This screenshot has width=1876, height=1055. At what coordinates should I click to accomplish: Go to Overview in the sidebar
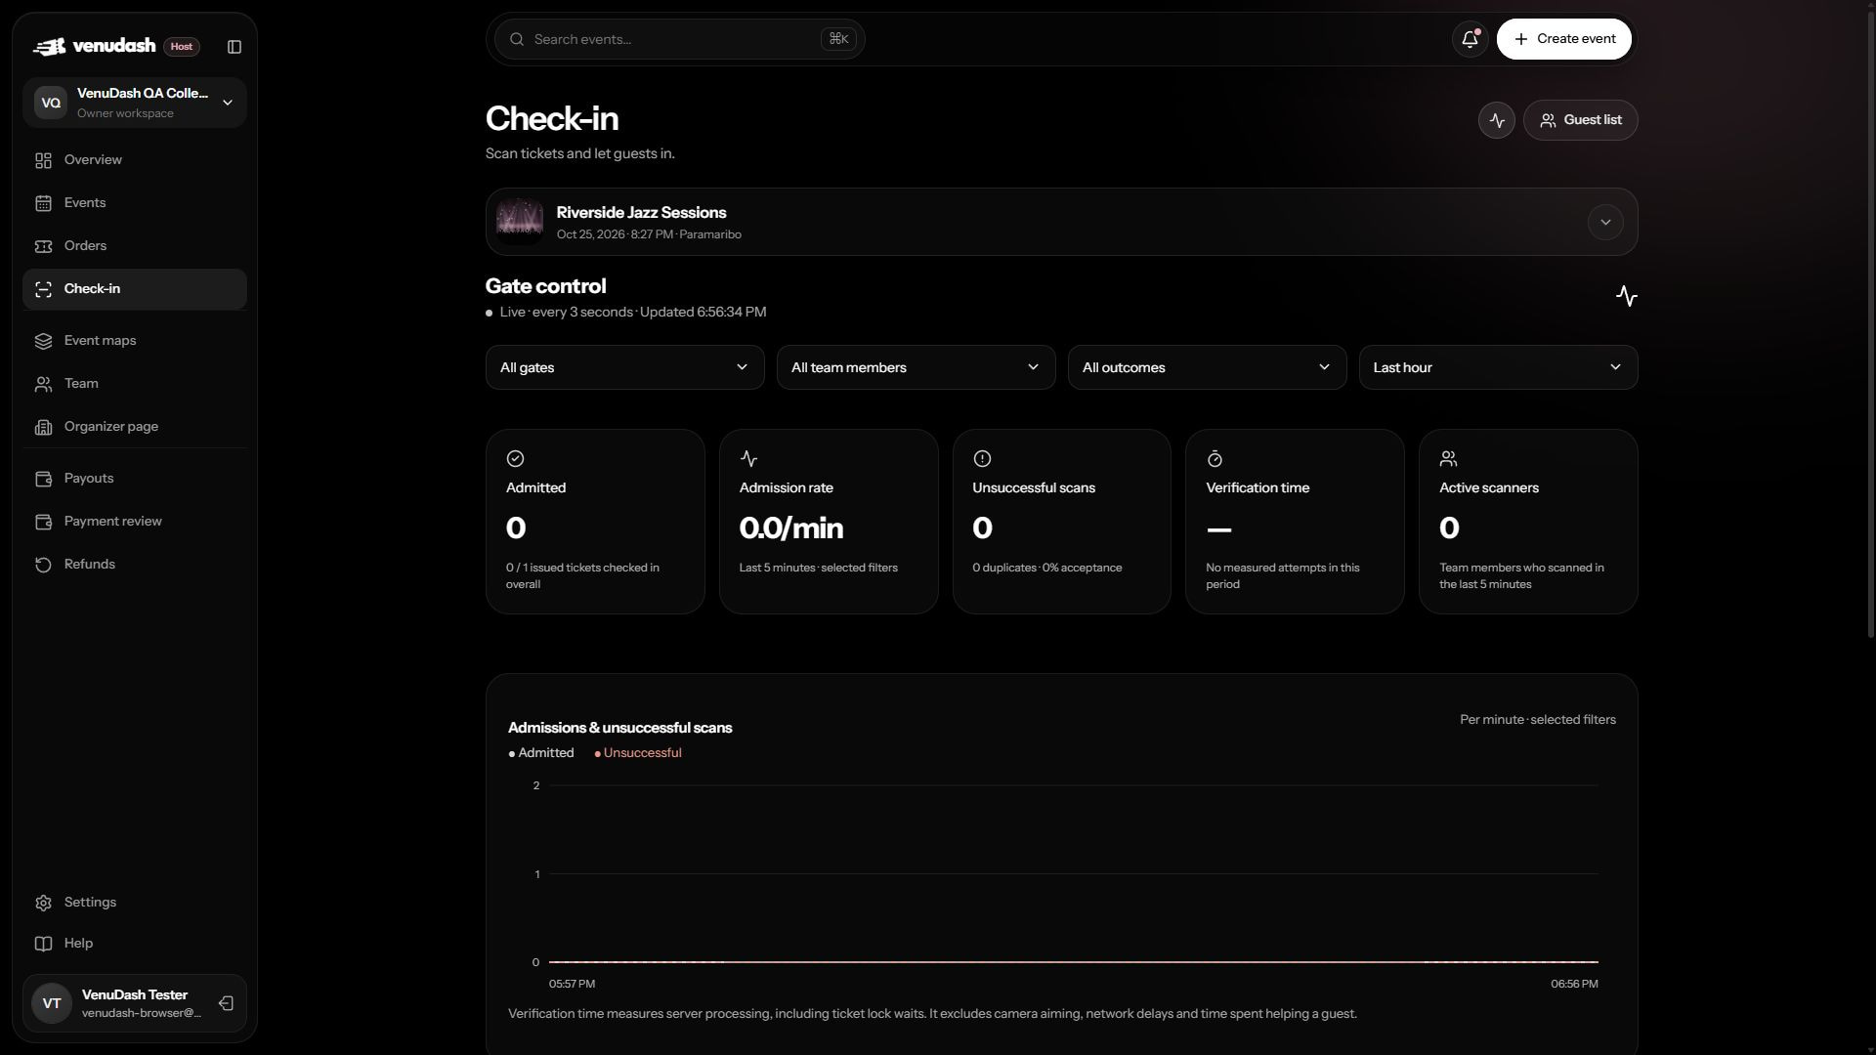[135, 160]
